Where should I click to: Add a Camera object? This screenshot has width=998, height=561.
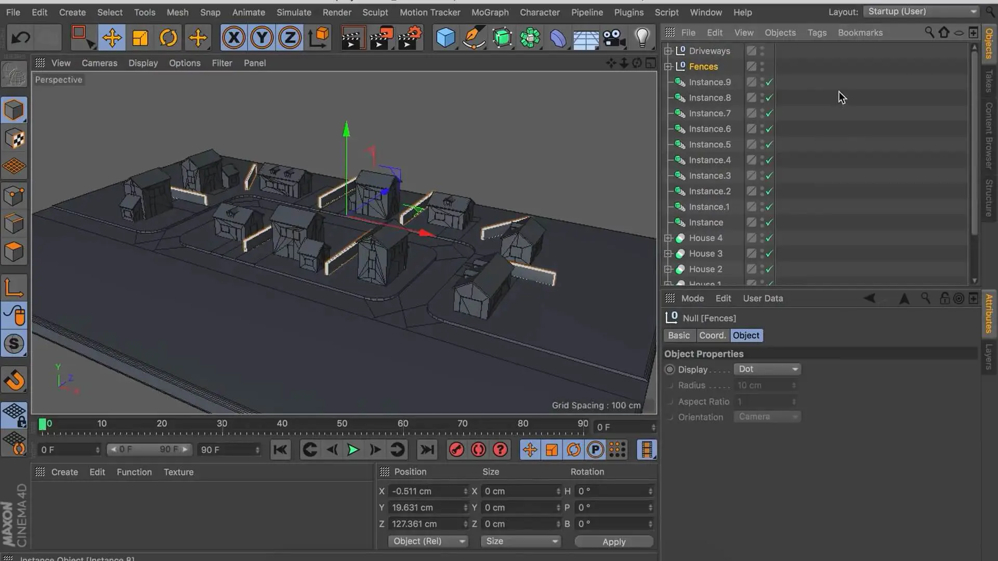(614, 37)
